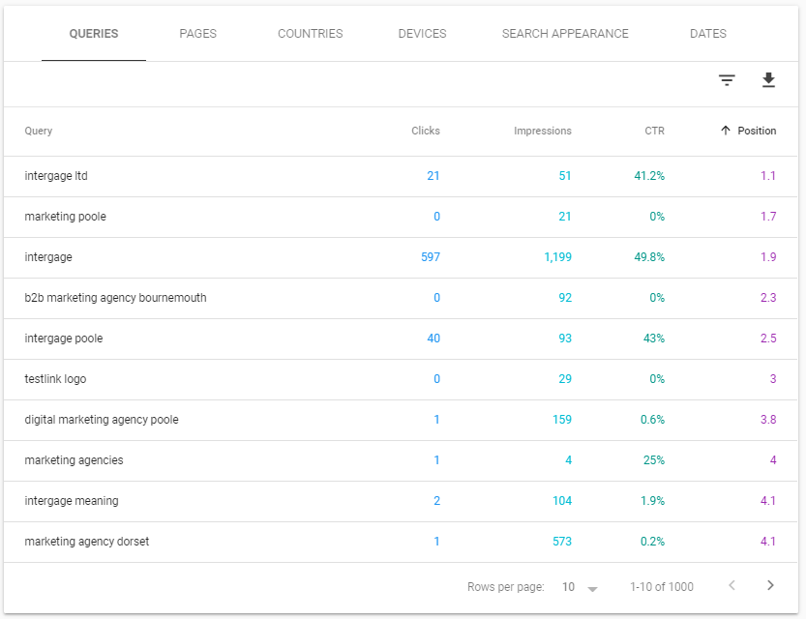This screenshot has width=806, height=619.
Task: Click the position 1.9 value
Action: pos(768,257)
